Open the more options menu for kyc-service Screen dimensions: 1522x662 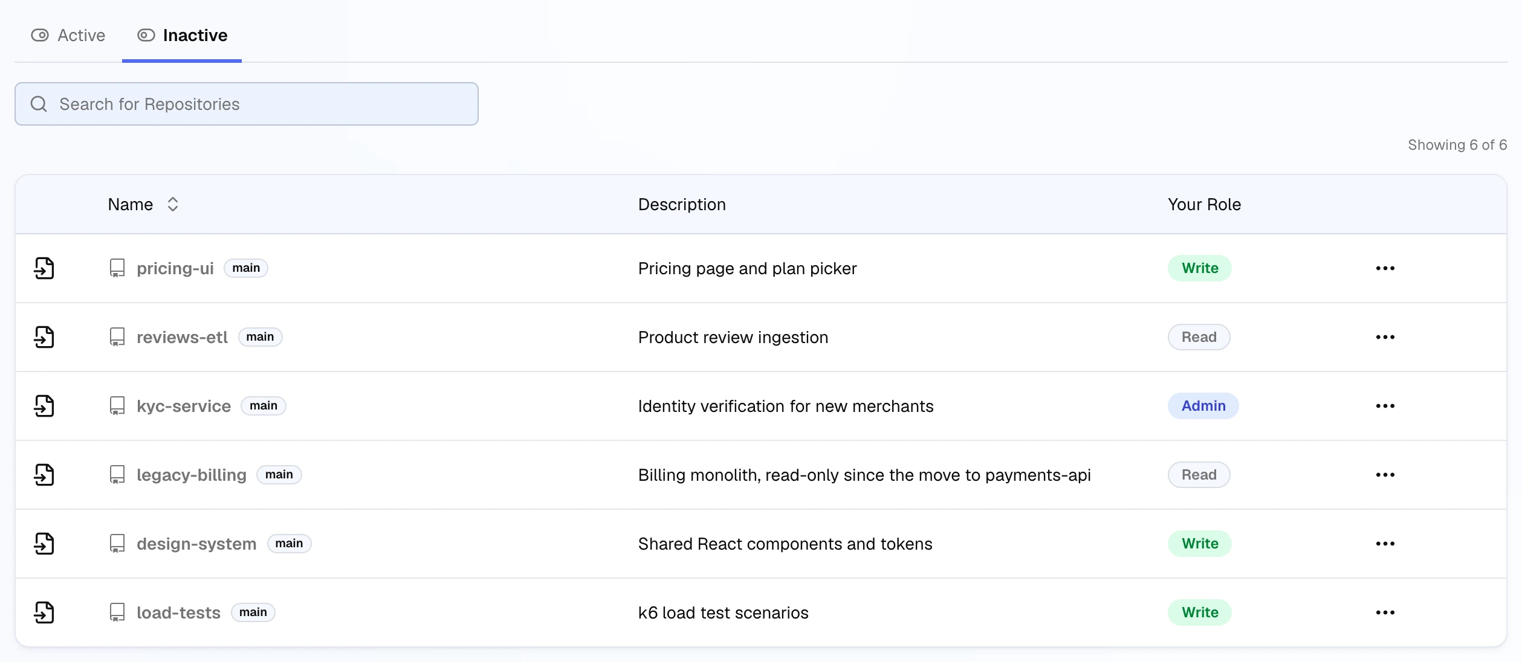[1385, 406]
